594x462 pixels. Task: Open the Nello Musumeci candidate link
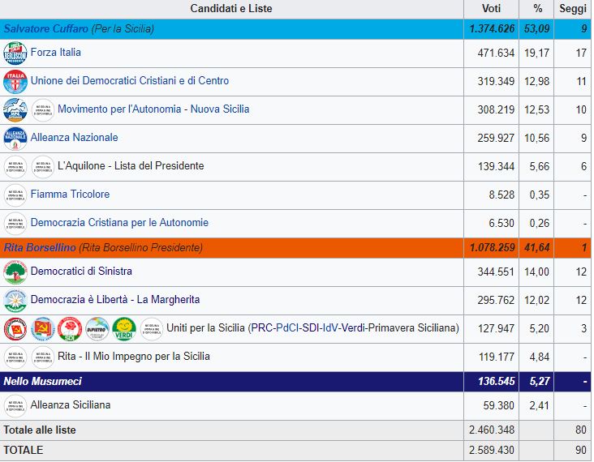pos(43,381)
